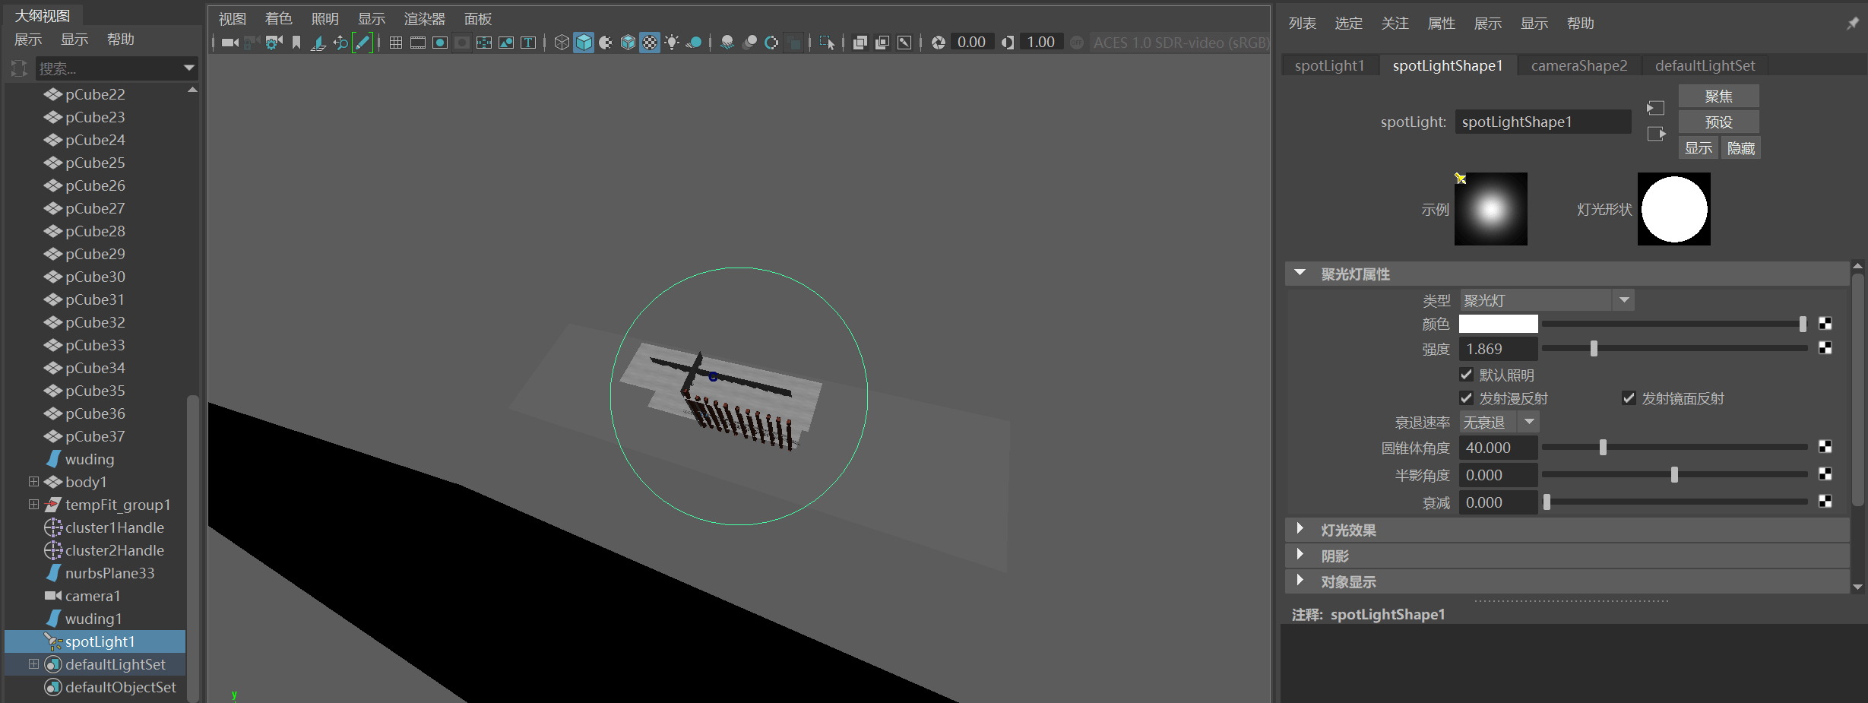
Task: Click map button next to color (颜色) slider
Action: pyautogui.click(x=1825, y=324)
